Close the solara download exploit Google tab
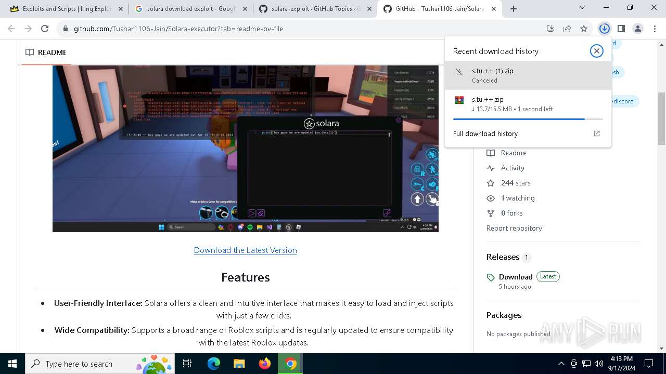The width and height of the screenshot is (666, 374). [x=245, y=9]
